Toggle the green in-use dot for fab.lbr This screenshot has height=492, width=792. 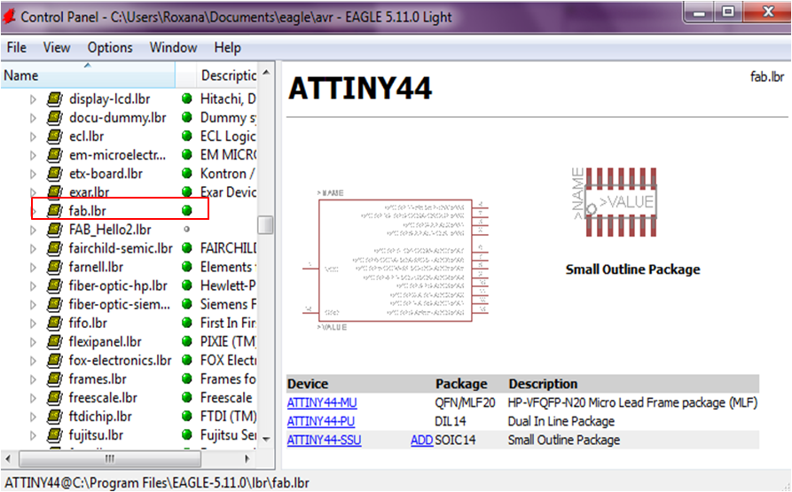(x=187, y=210)
